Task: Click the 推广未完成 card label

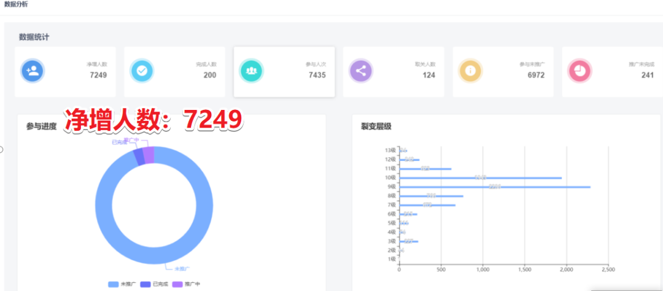Action: click(x=642, y=64)
